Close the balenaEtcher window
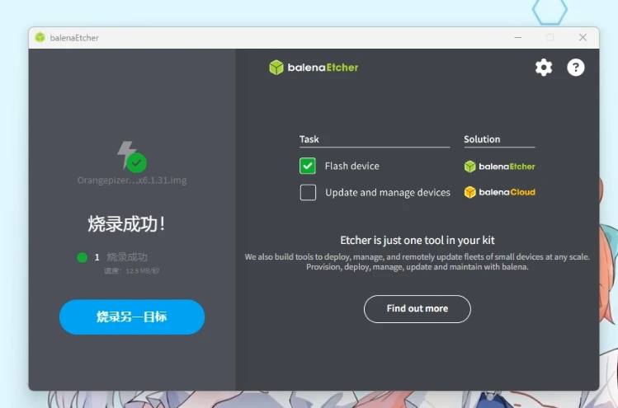 583,37
